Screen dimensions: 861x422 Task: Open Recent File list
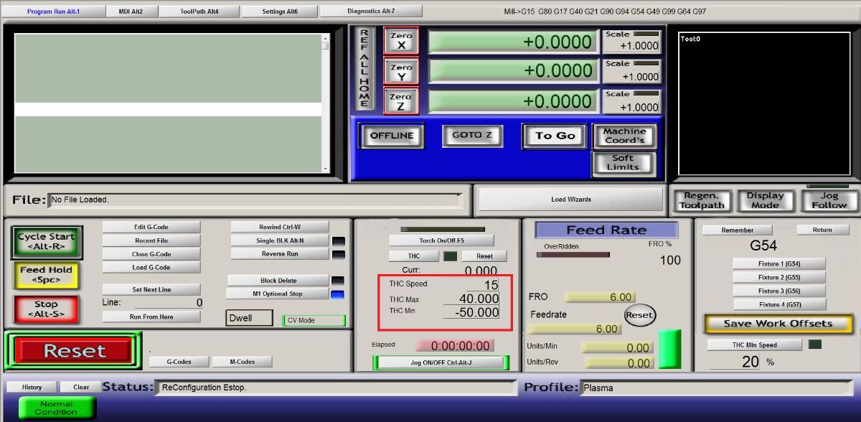pos(151,240)
